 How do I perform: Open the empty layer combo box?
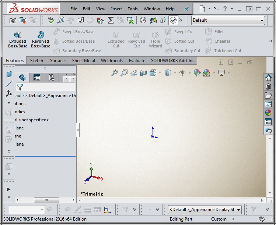click(x=27, y=210)
